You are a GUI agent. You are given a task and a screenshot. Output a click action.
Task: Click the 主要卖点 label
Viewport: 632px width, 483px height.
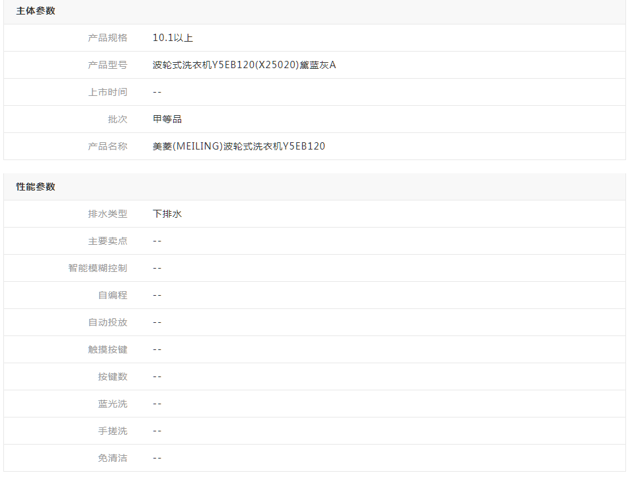tap(108, 241)
